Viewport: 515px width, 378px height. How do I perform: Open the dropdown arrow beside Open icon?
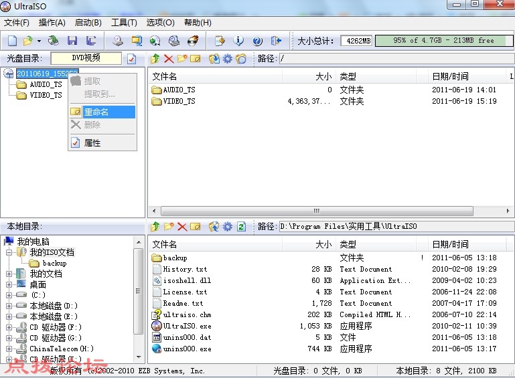point(39,41)
